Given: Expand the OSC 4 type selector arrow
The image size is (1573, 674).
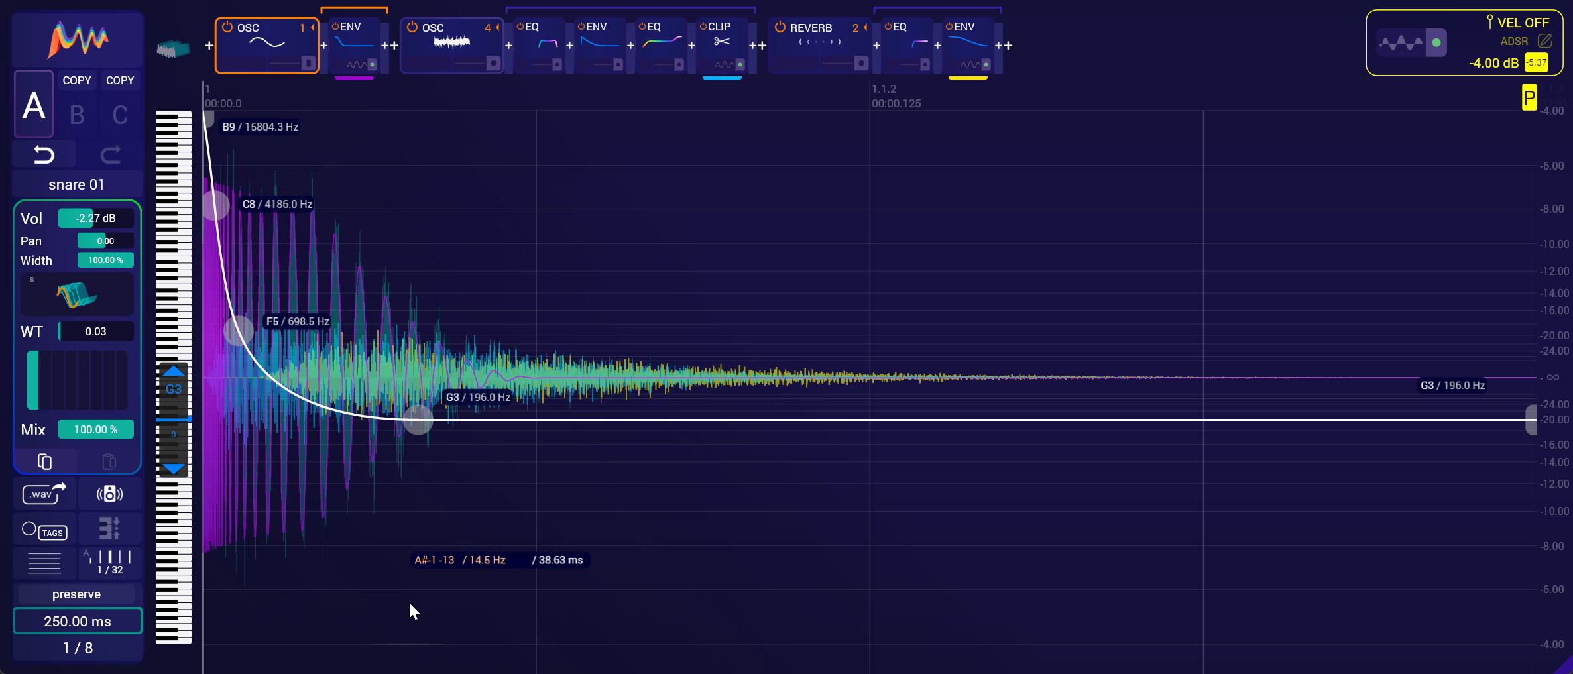Looking at the screenshot, I should (x=497, y=27).
